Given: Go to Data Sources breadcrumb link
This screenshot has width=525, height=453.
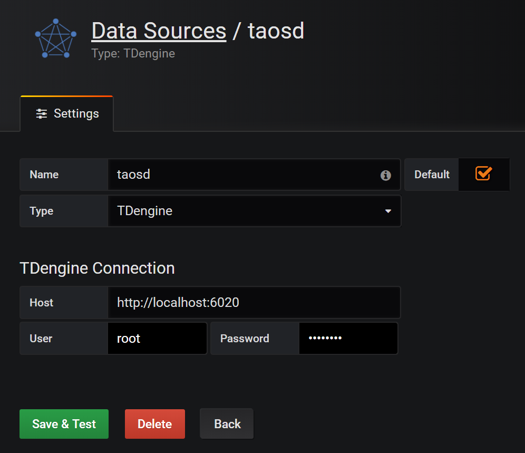Looking at the screenshot, I should click(159, 31).
